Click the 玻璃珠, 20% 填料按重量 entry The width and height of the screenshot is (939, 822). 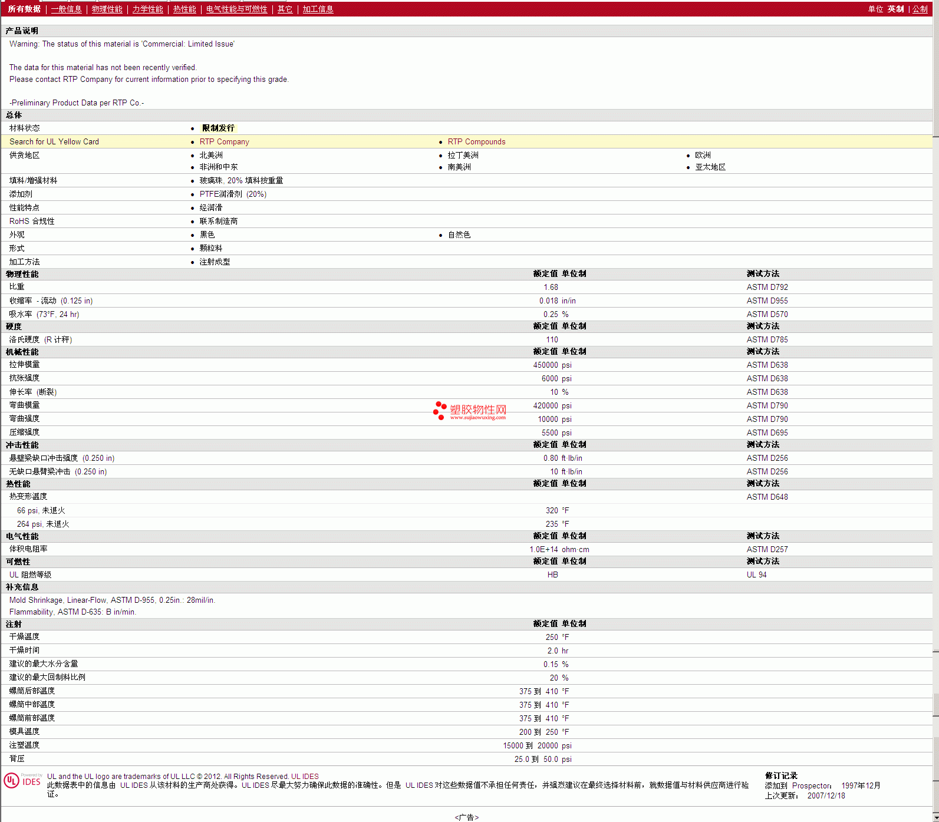point(241,180)
